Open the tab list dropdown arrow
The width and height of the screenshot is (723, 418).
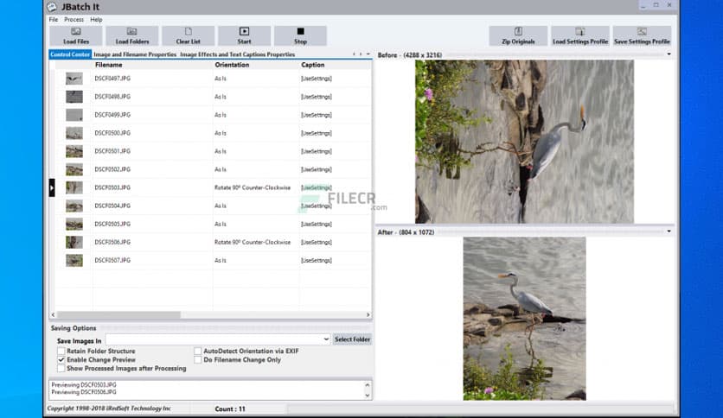point(368,54)
